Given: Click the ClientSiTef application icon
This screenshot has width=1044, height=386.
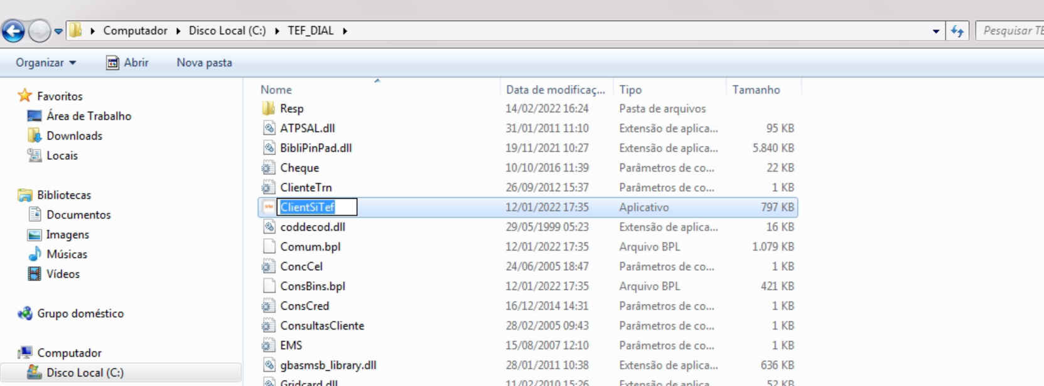Looking at the screenshot, I should click(x=269, y=207).
